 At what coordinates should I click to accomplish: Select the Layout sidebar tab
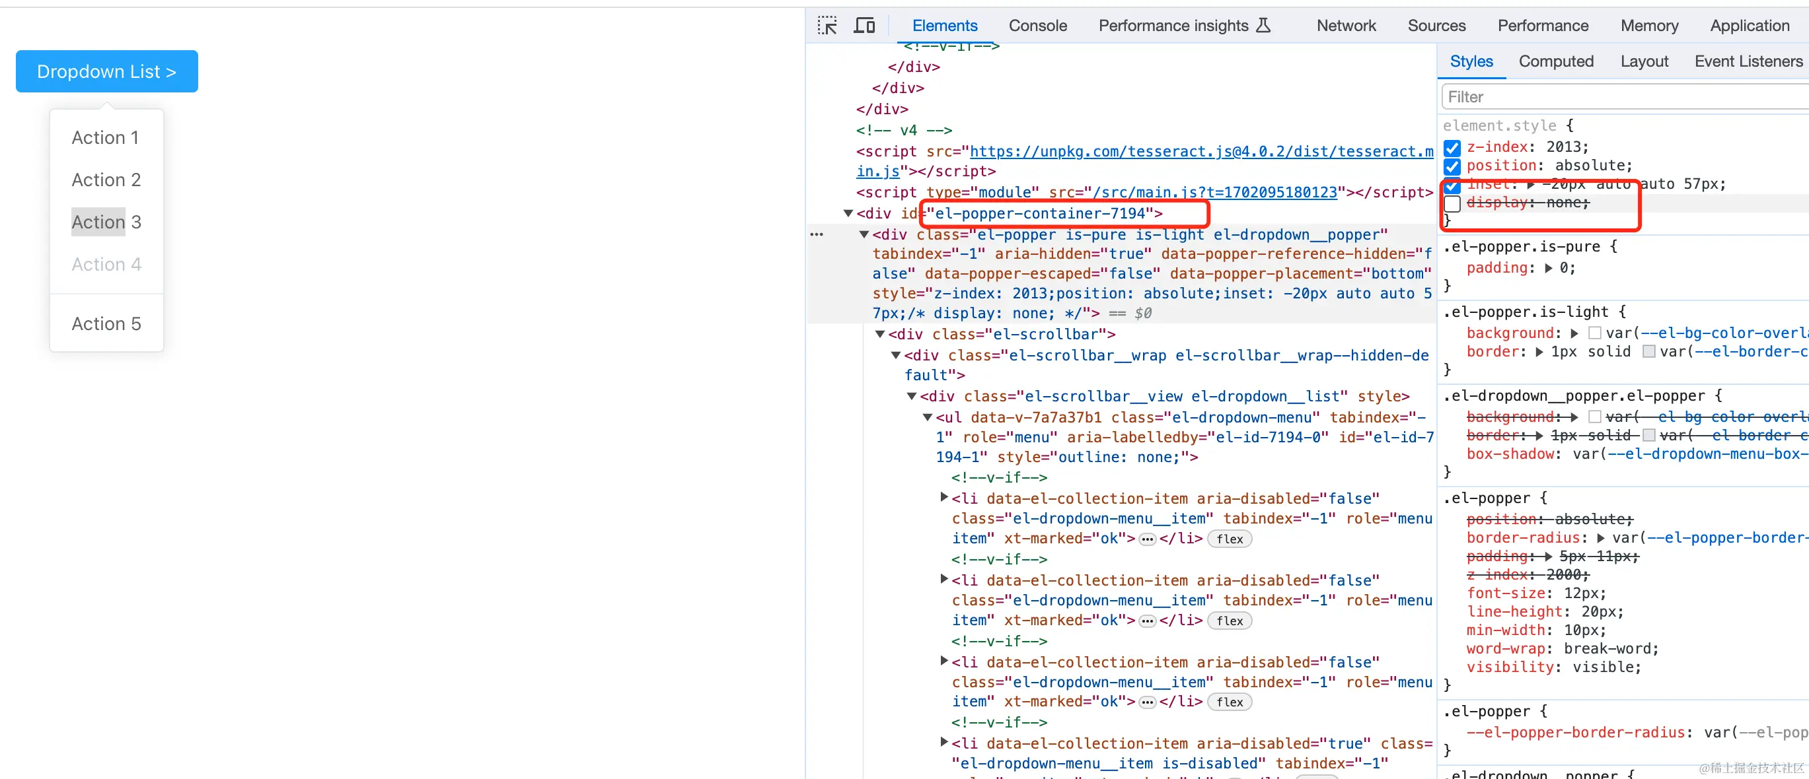[x=1644, y=62]
